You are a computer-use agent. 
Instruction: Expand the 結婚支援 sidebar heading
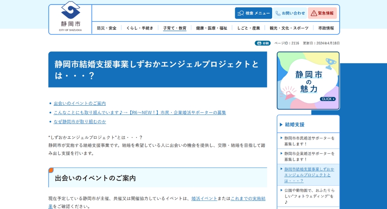pyautogui.click(x=295, y=125)
